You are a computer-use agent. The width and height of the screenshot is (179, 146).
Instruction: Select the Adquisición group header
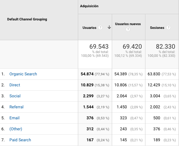(x=89, y=6)
